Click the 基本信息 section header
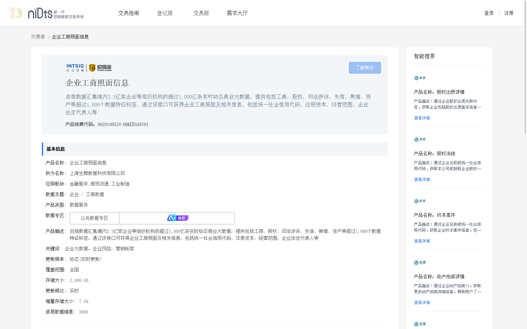The height and width of the screenshot is (329, 527). click(x=215, y=149)
